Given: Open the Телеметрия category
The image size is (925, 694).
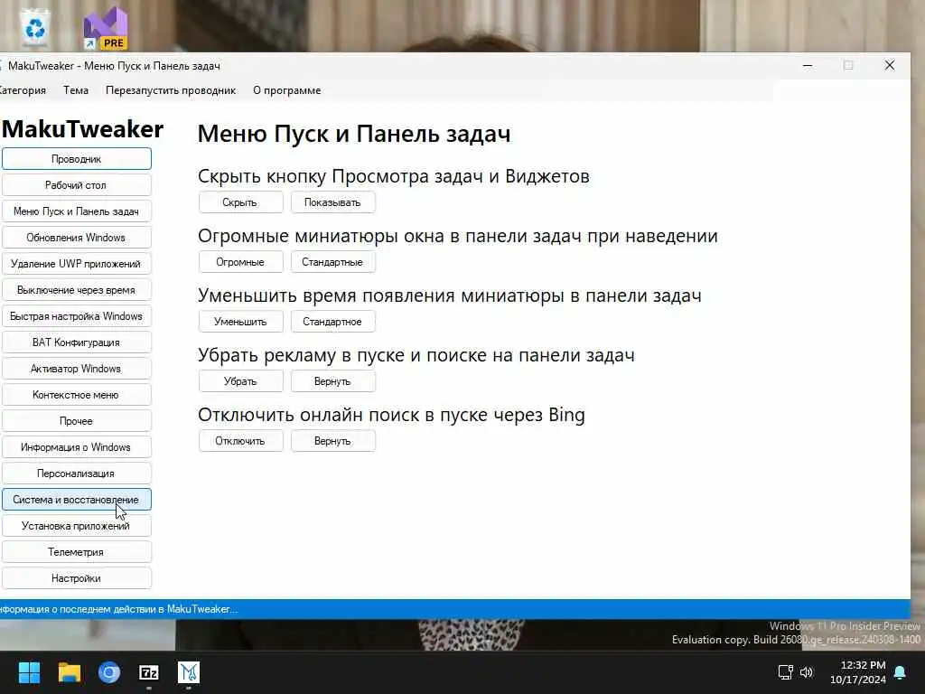Looking at the screenshot, I should click(77, 552).
